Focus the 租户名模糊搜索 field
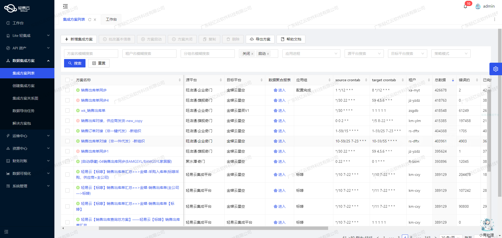This screenshot has width=502, height=238. point(149,54)
